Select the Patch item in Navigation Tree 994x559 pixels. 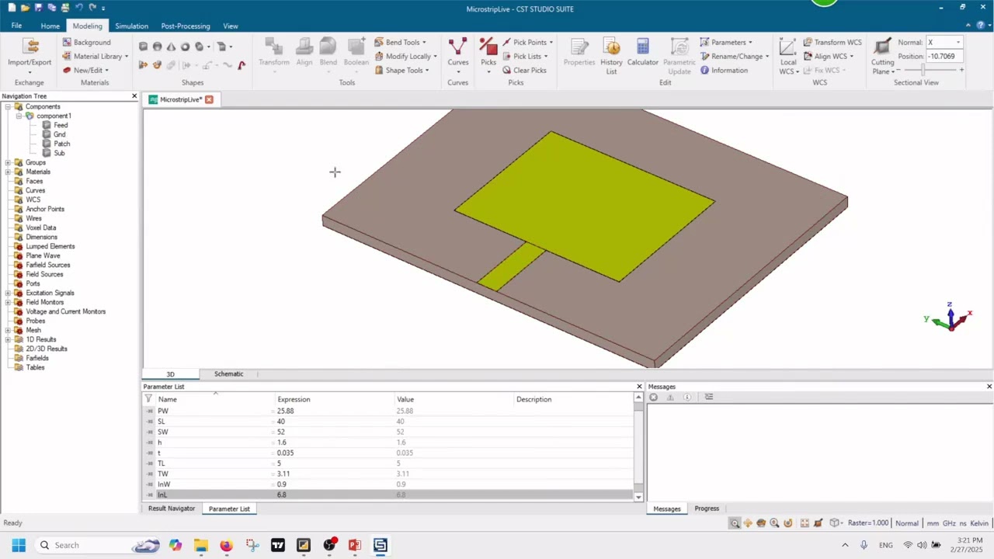tap(62, 144)
